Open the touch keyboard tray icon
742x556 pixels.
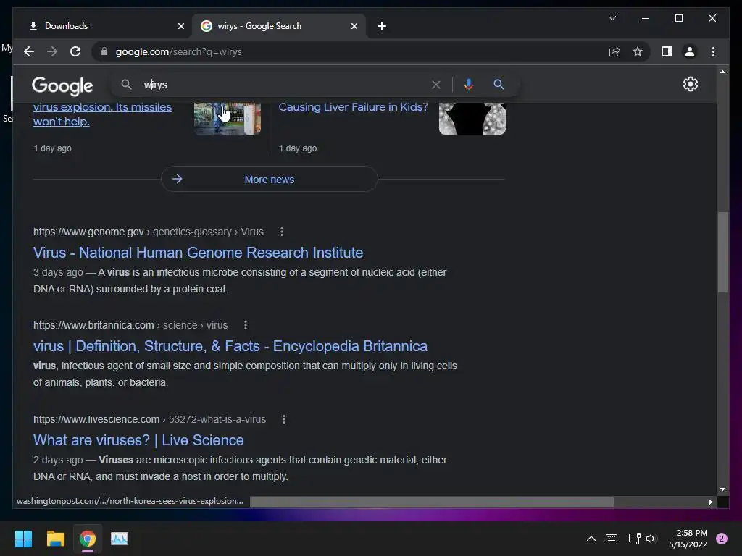coord(612,539)
